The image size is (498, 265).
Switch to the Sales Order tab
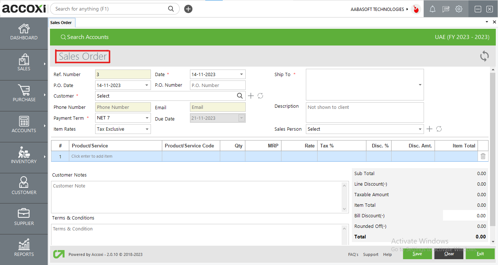coord(62,22)
